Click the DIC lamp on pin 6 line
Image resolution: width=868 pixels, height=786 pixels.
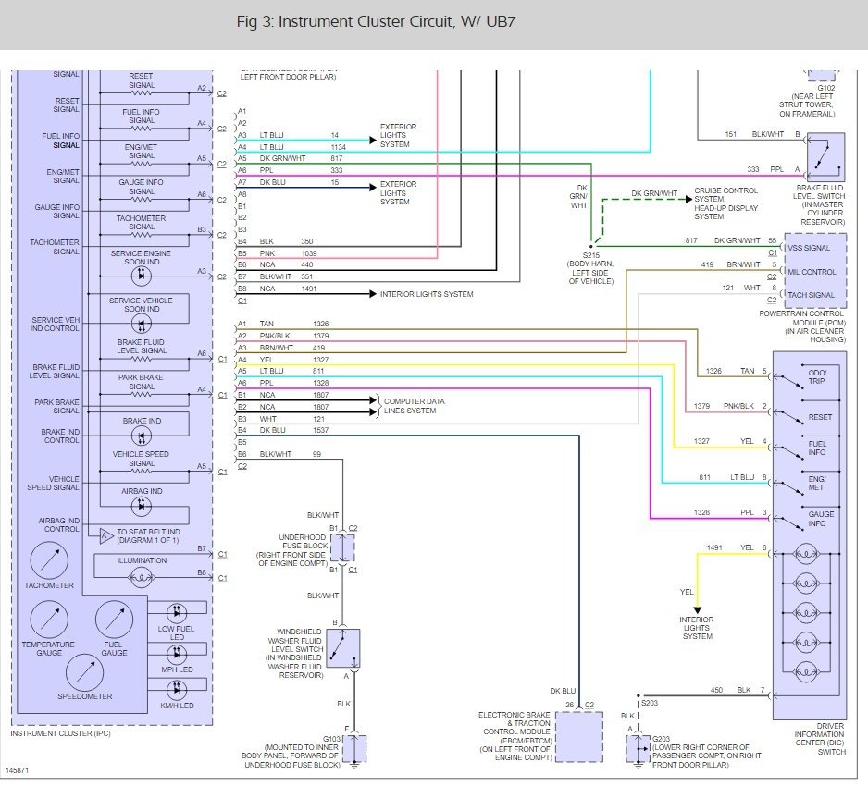coord(806,553)
